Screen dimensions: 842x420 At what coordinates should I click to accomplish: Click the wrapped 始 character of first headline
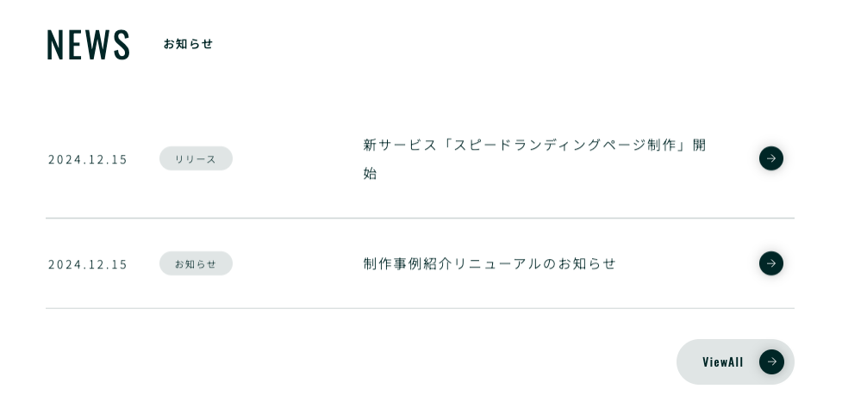tap(371, 173)
